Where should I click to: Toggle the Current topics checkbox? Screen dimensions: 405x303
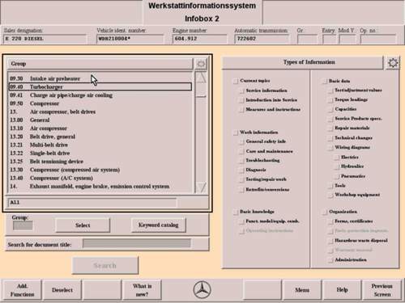[x=236, y=81]
